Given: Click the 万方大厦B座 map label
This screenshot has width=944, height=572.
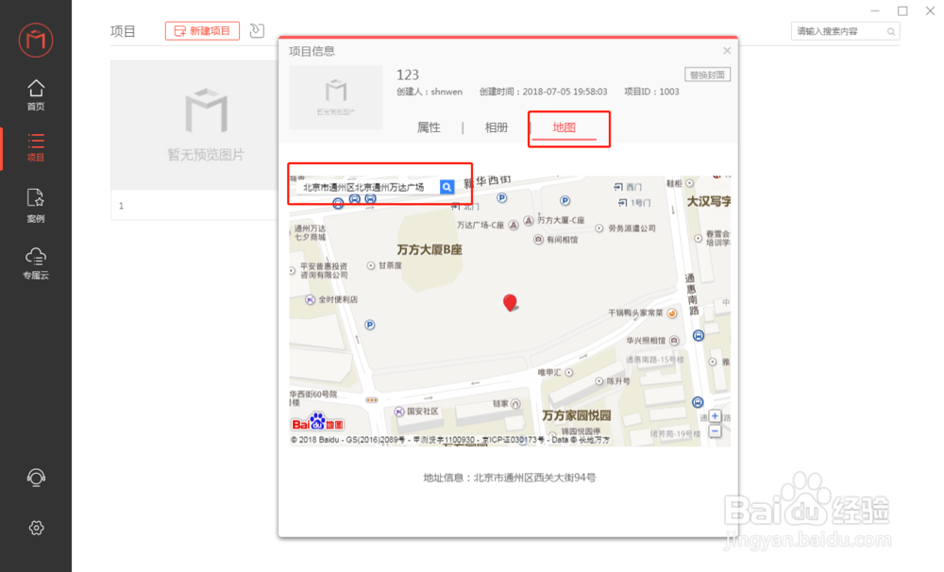Looking at the screenshot, I should [x=430, y=250].
